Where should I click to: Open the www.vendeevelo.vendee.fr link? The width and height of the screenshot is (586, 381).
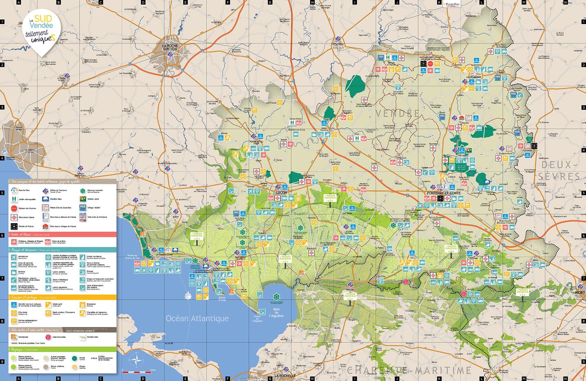80,331
